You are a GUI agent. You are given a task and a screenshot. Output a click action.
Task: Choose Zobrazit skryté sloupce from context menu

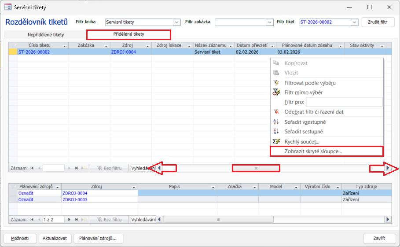[313, 151]
